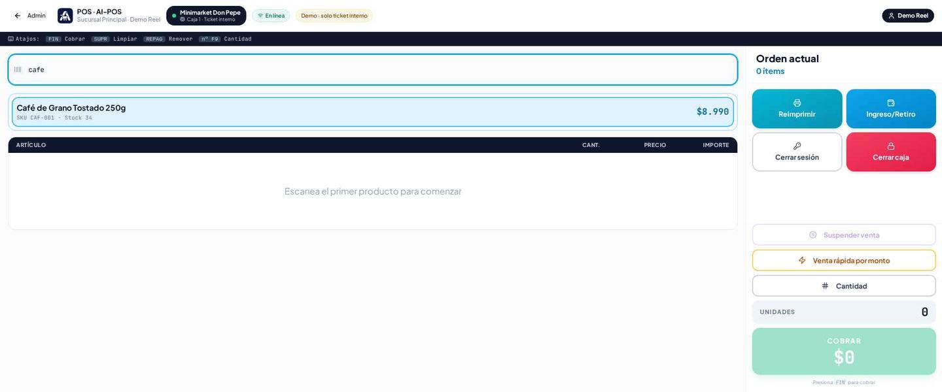This screenshot has width=942, height=392.
Task: Click "Sucursal Principal · Demo Reel" subtitle text
Action: (x=118, y=20)
